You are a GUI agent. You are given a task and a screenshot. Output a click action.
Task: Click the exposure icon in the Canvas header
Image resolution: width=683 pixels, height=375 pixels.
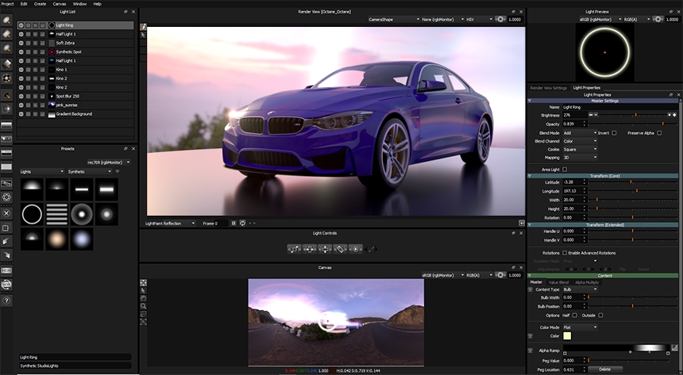click(x=500, y=275)
